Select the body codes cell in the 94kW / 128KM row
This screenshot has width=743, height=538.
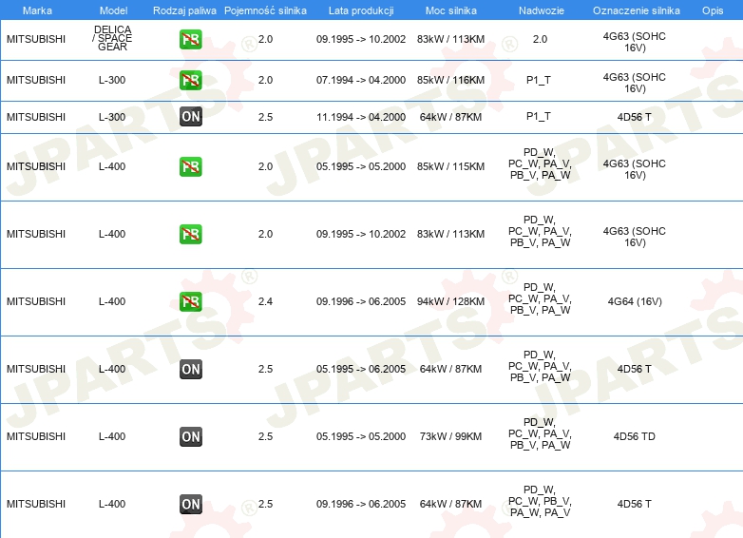[540, 298]
